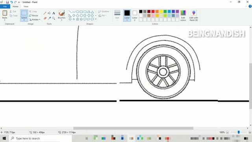Click the Resize button

coord(33,15)
